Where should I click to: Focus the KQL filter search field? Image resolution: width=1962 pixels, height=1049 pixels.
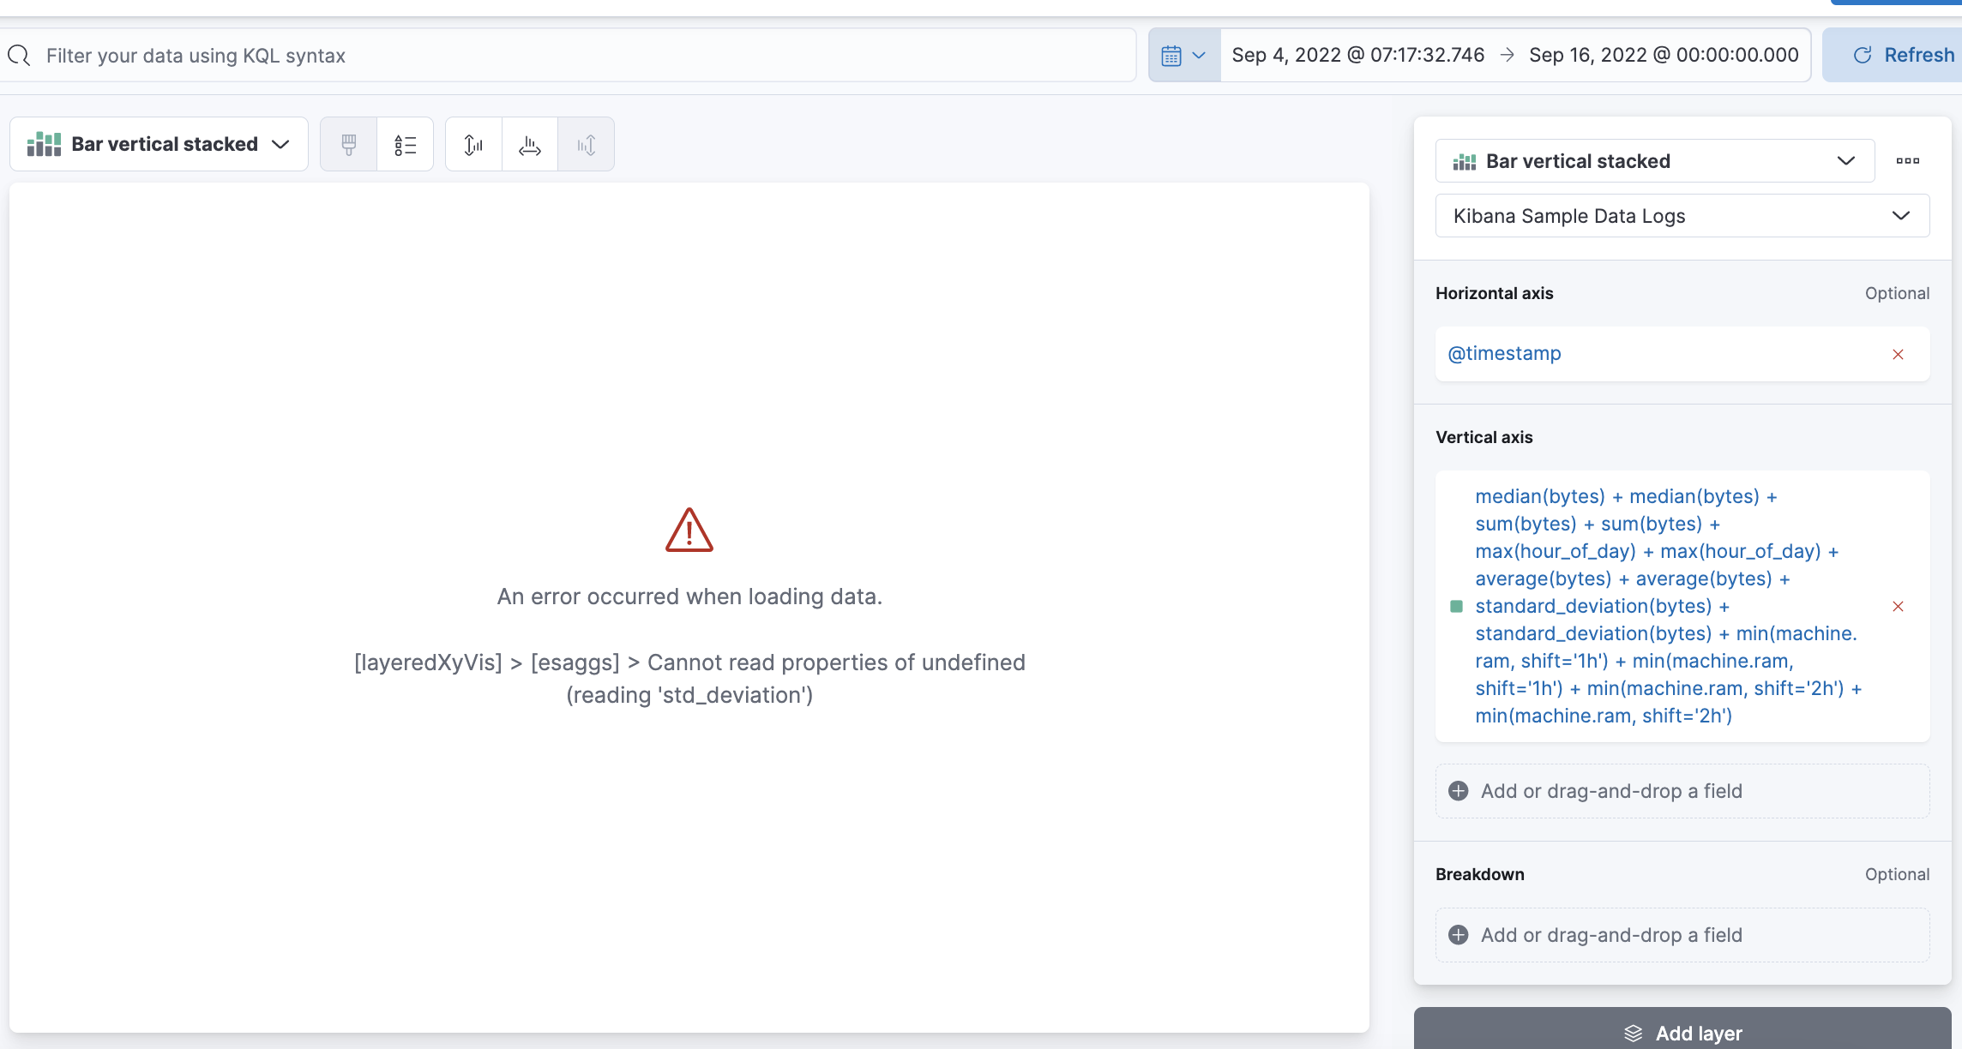click(x=568, y=56)
